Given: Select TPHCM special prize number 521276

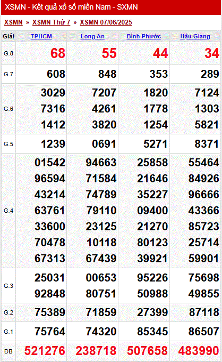Looking at the screenshot, I should (45, 351).
